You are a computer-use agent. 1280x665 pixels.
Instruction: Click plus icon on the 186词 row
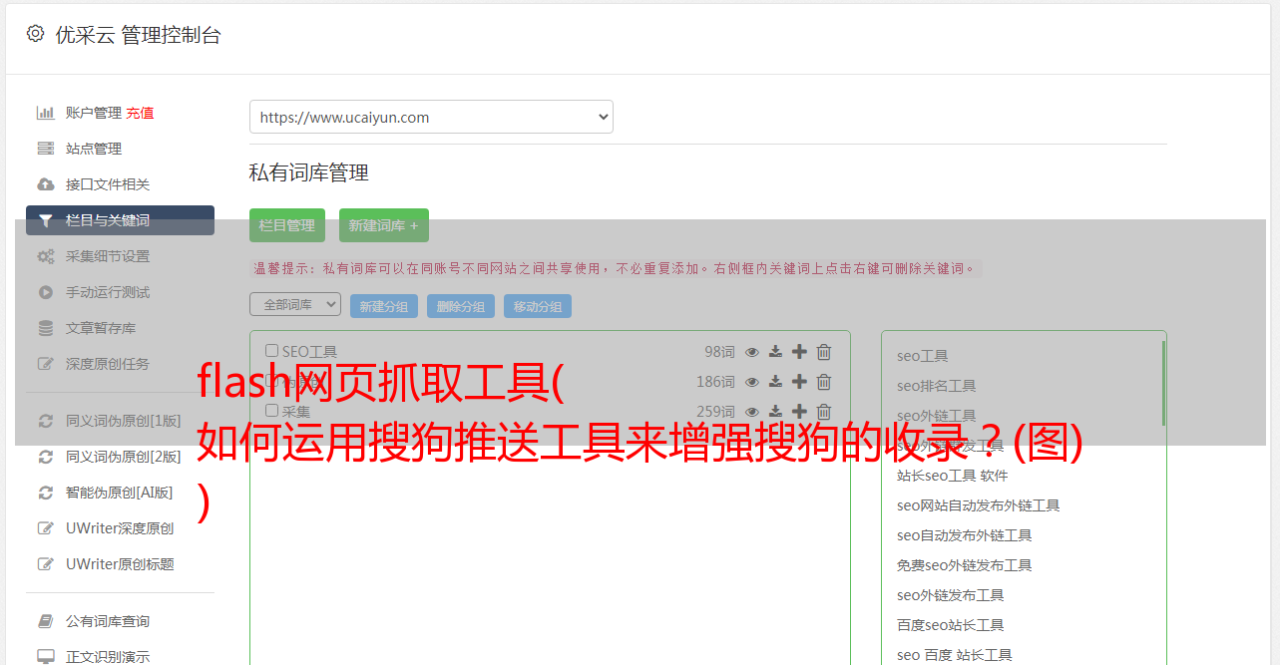[799, 382]
